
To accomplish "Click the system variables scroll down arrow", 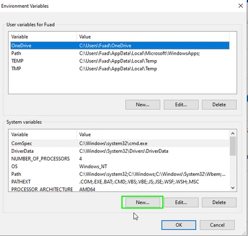I will point(233,188).
